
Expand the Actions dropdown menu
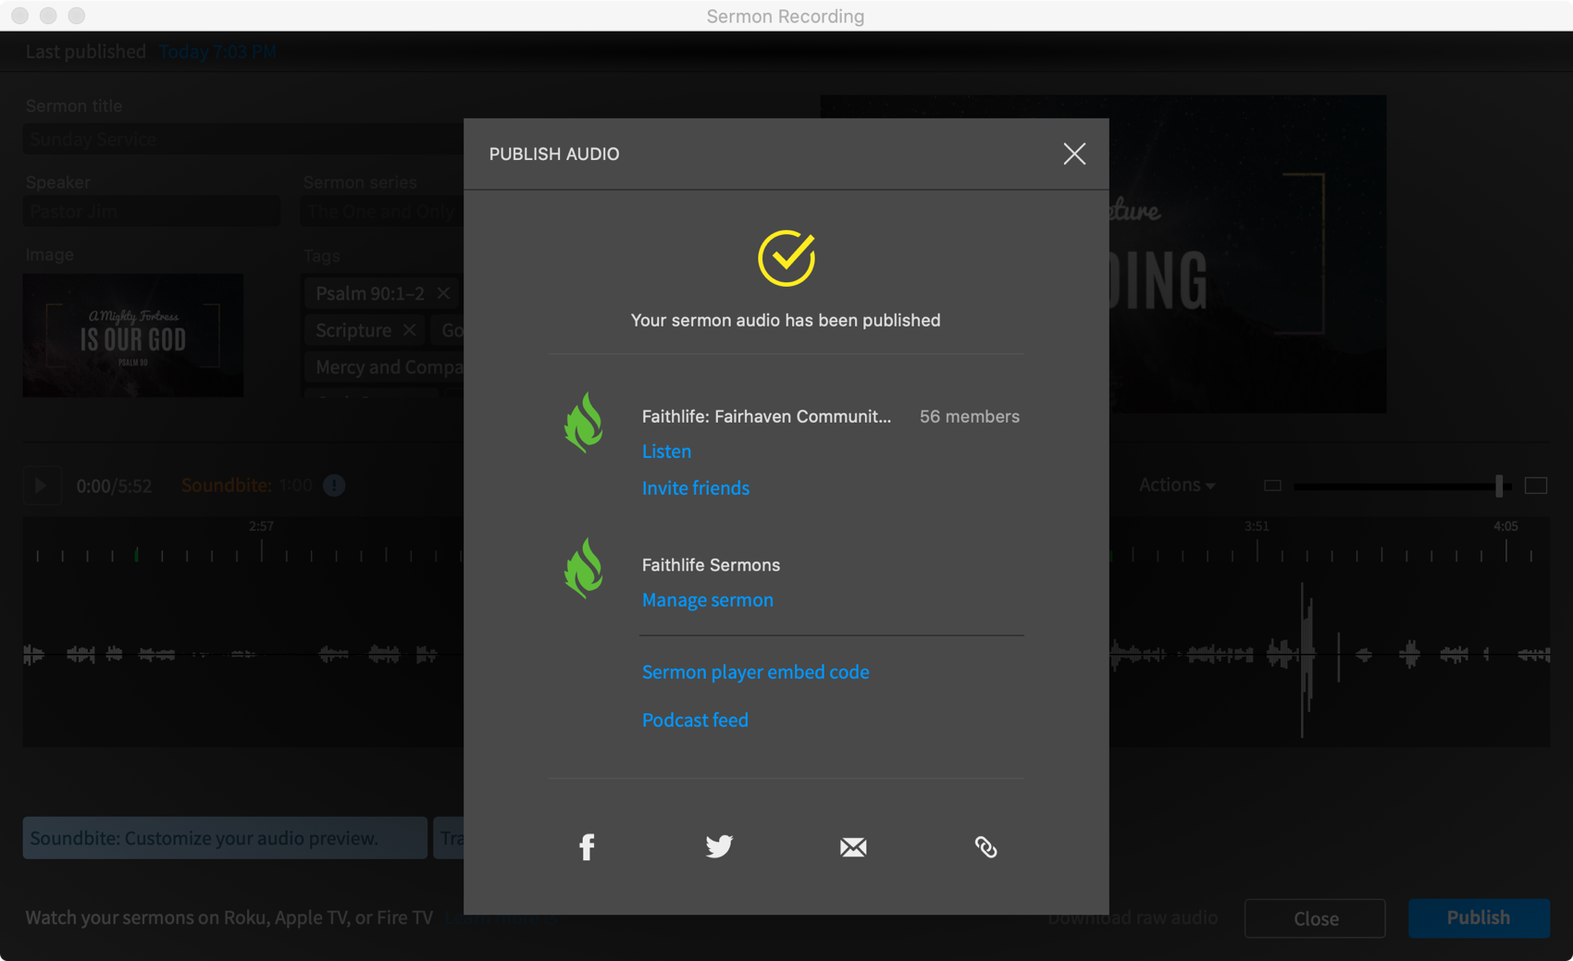pos(1176,485)
